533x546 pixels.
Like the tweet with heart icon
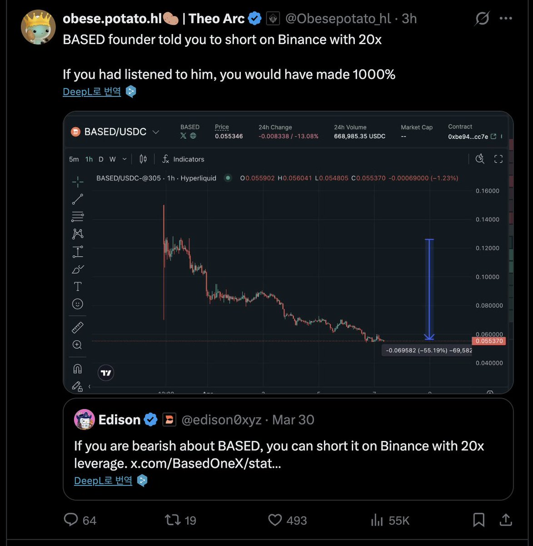coord(275,520)
